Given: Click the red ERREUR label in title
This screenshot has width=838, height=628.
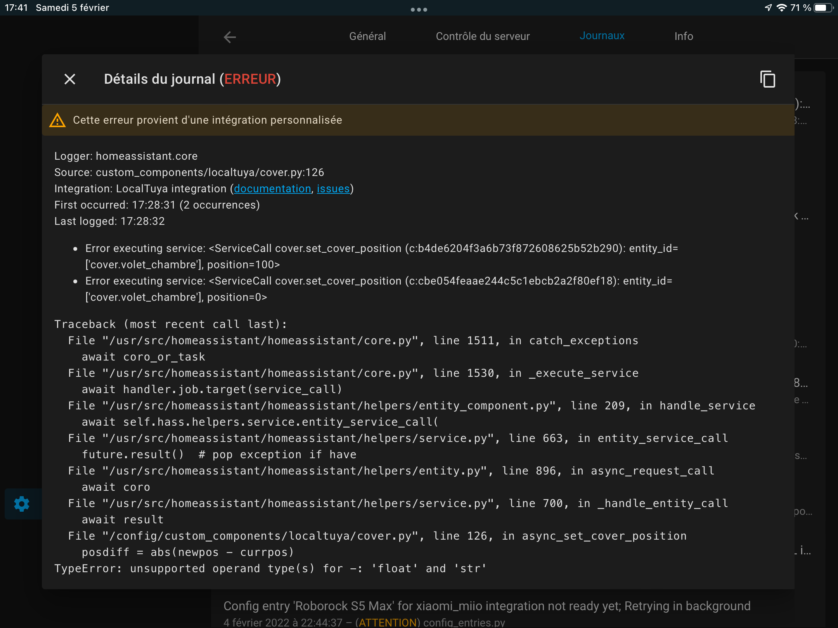Looking at the screenshot, I should click(x=250, y=79).
